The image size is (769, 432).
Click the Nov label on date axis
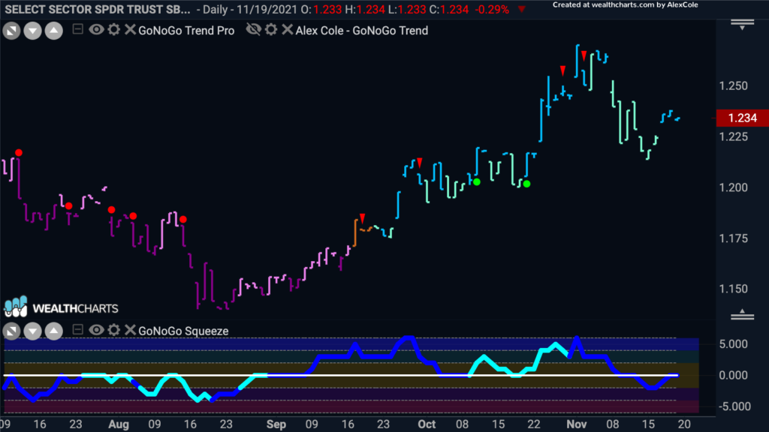point(577,424)
